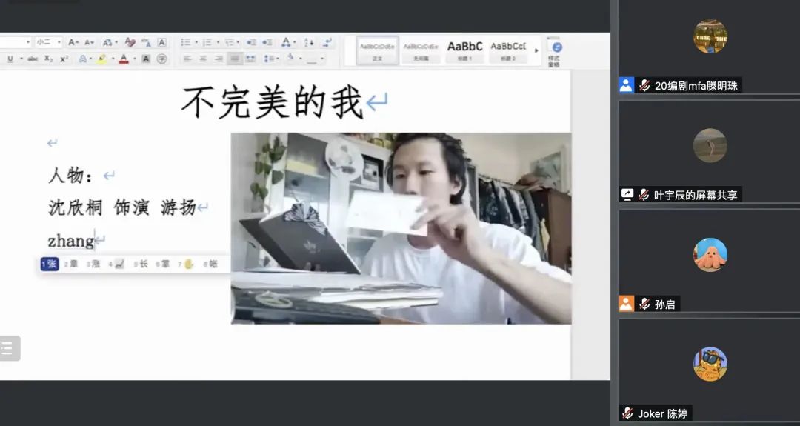Apply subscript formatting
800x426 pixels.
tap(48, 59)
